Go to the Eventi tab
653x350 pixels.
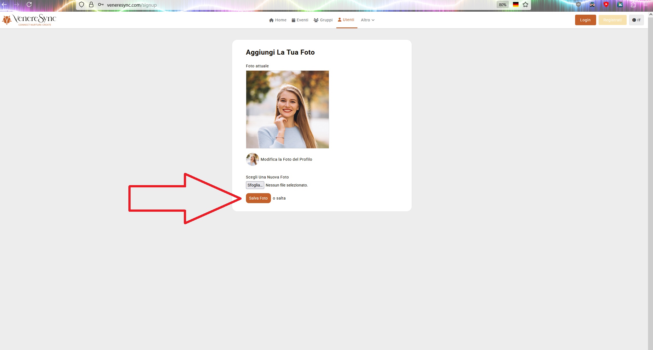300,20
